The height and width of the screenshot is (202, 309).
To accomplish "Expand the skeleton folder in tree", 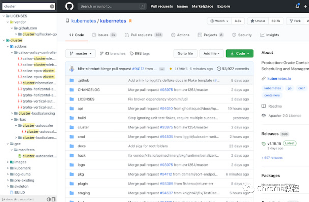I will (8, 186).
